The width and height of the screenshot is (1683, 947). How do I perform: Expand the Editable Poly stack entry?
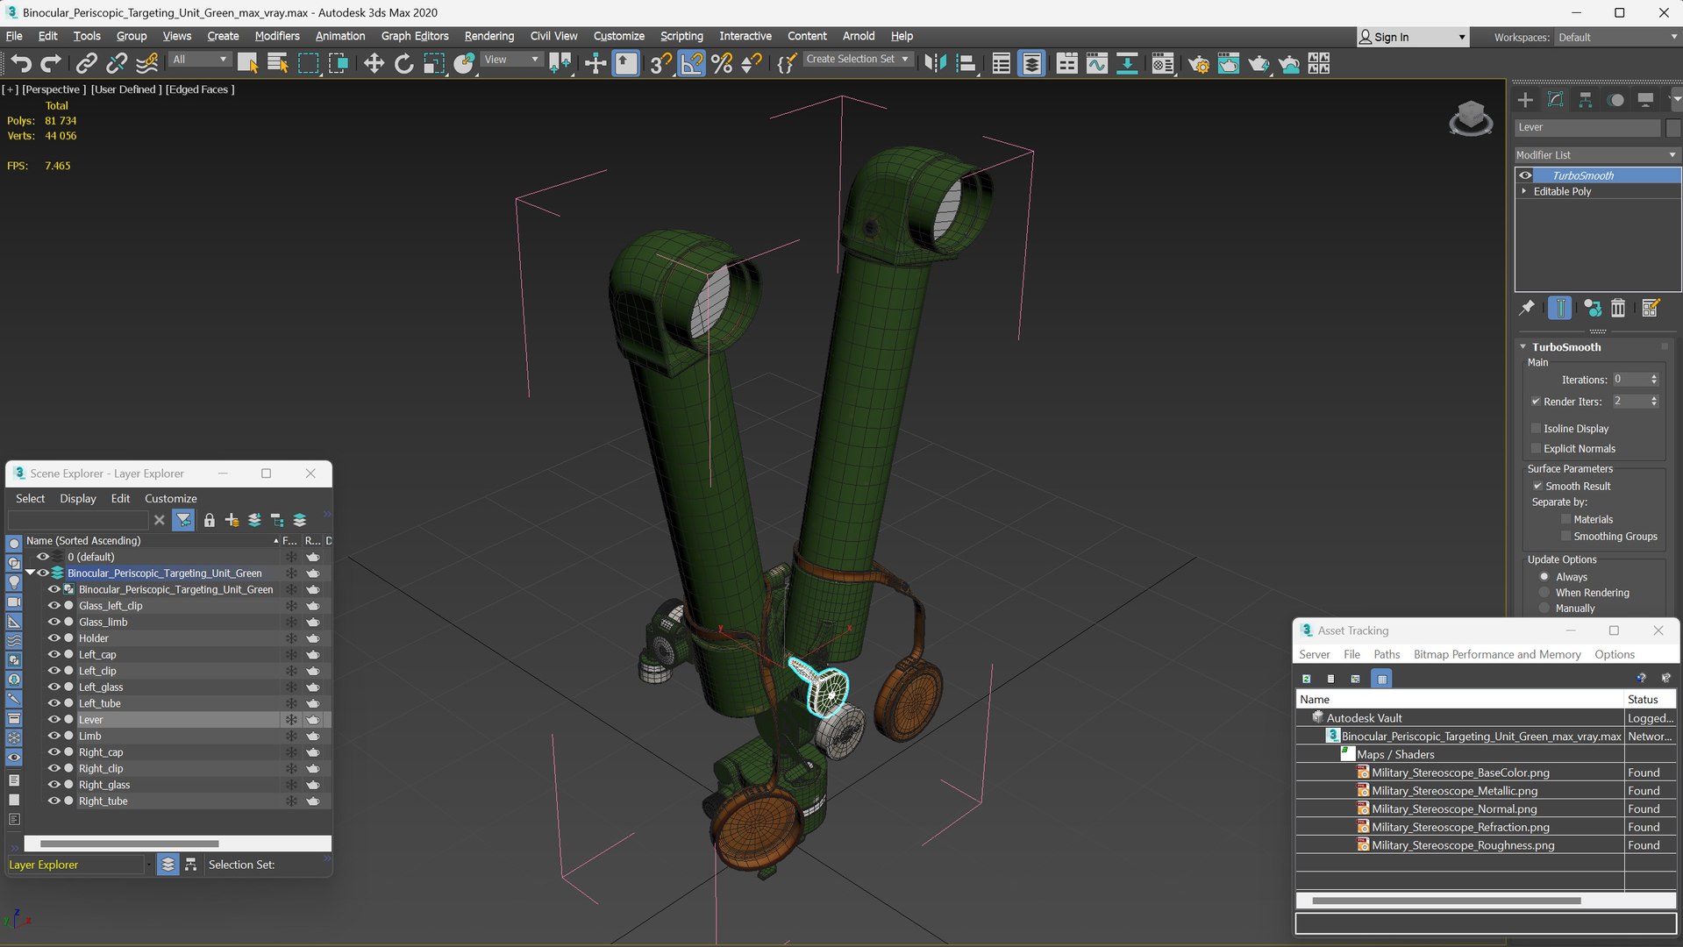tap(1523, 191)
